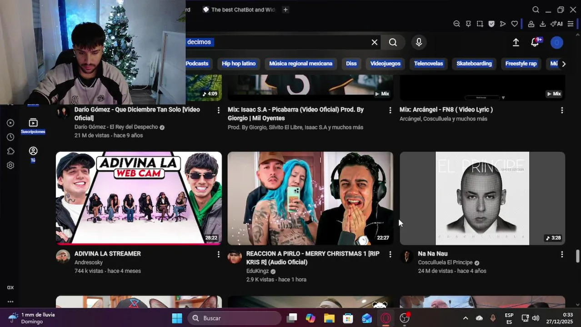Open Extensions puzzle icon in the Opera sidebar
Screen dimensions: 581x327
click(x=10, y=151)
